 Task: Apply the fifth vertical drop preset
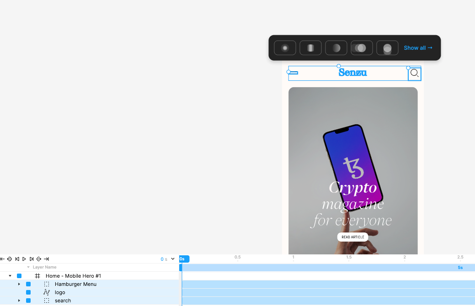pyautogui.click(x=387, y=48)
